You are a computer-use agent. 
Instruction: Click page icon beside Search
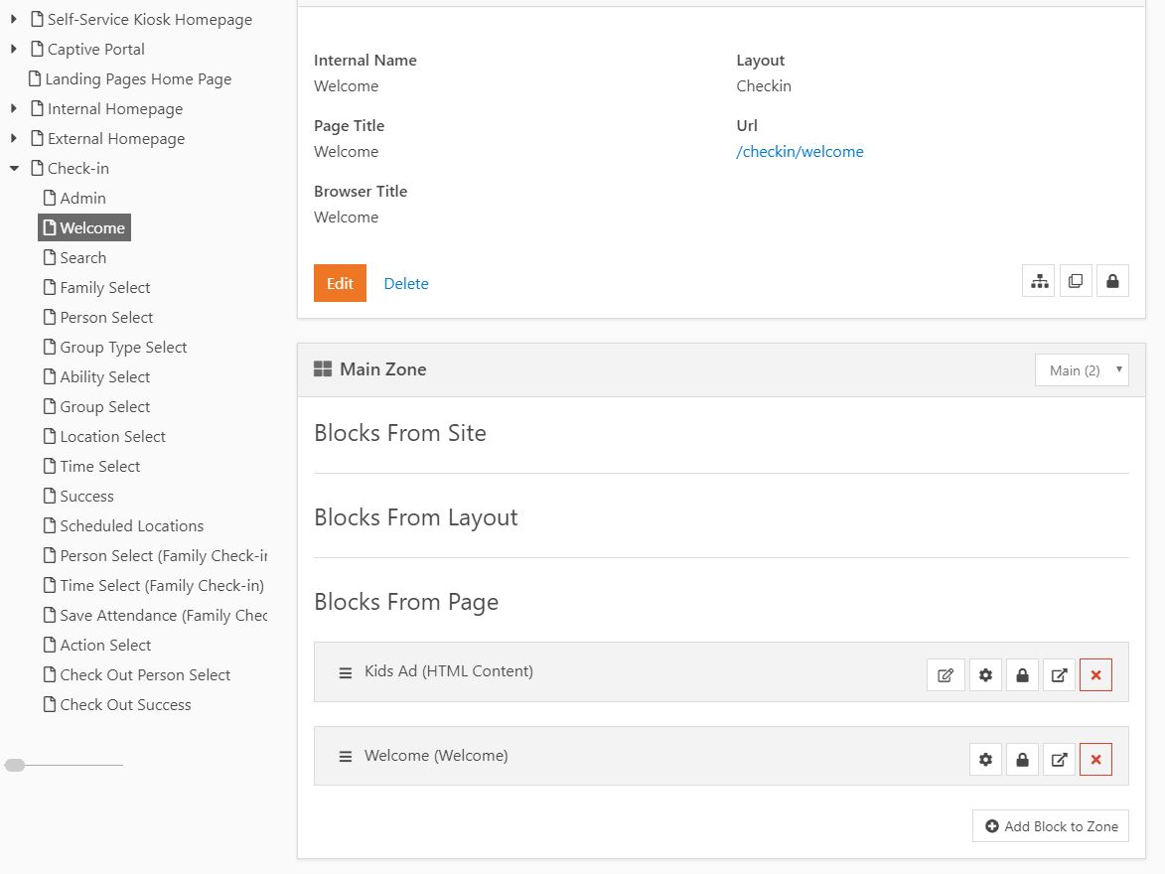[x=49, y=257]
